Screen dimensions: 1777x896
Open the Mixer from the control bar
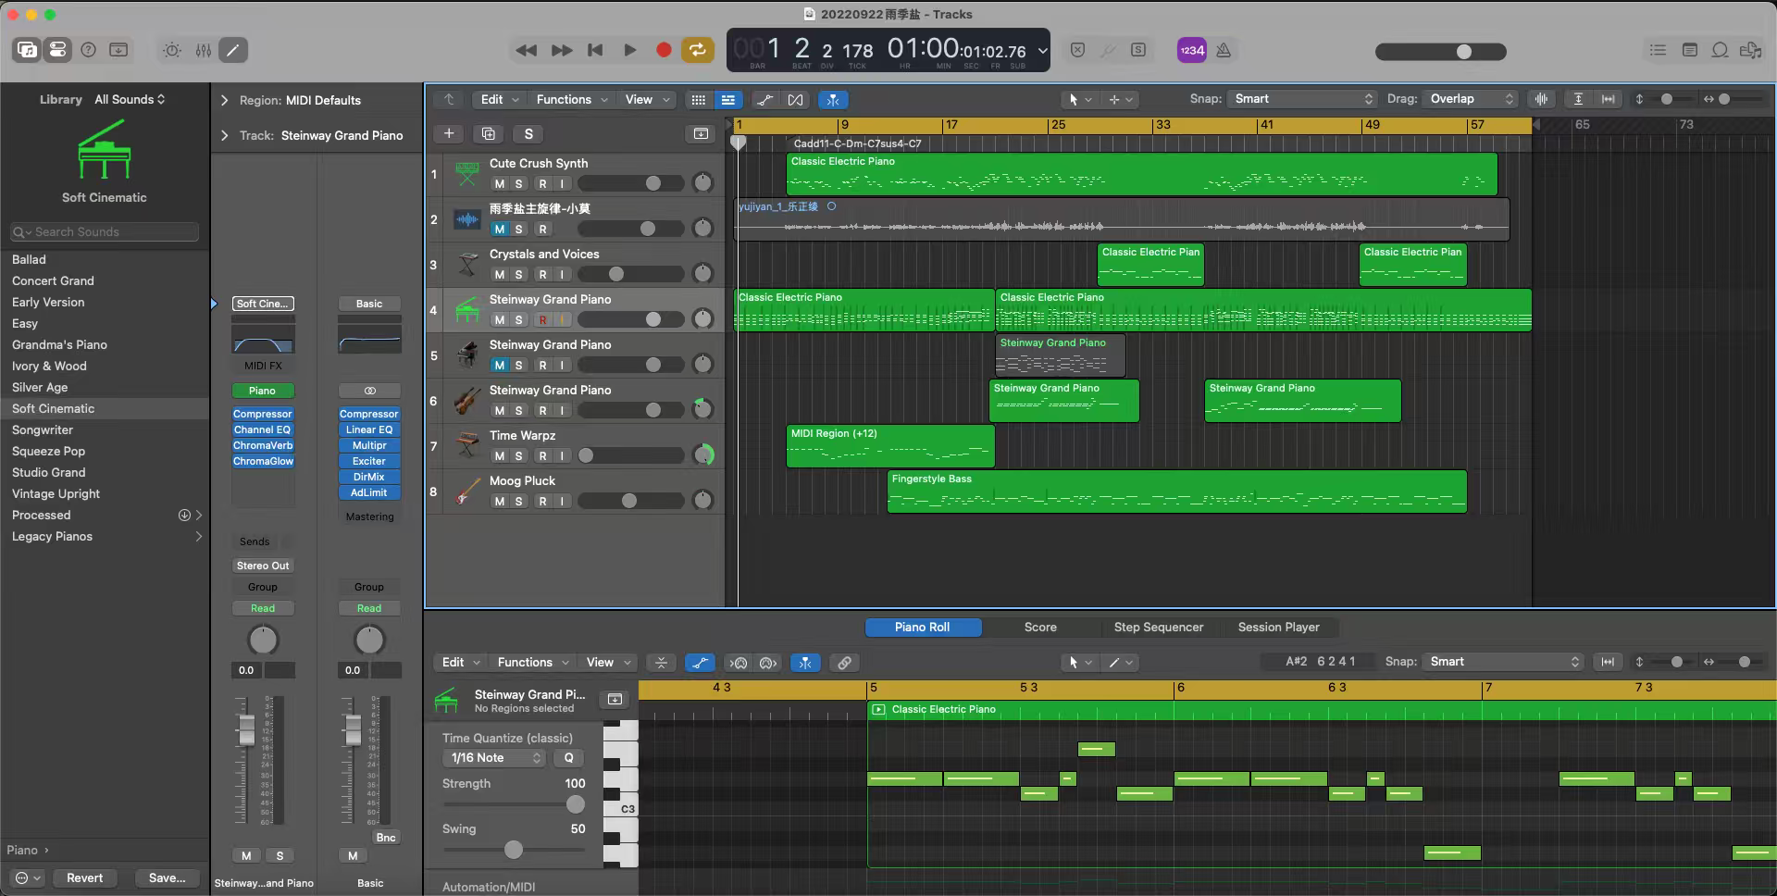(x=203, y=50)
